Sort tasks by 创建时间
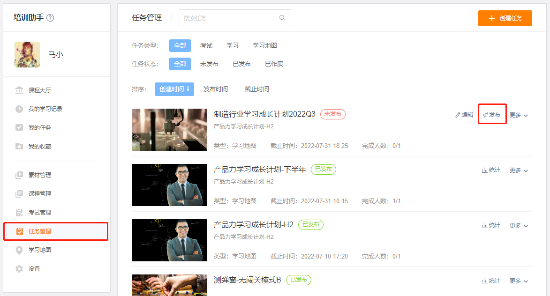The width and height of the screenshot is (550, 296). tap(174, 89)
